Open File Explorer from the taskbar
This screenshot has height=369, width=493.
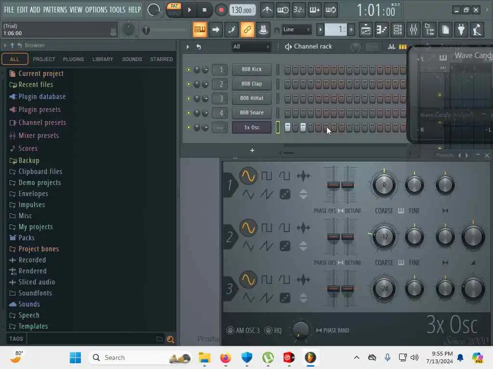[x=204, y=357]
